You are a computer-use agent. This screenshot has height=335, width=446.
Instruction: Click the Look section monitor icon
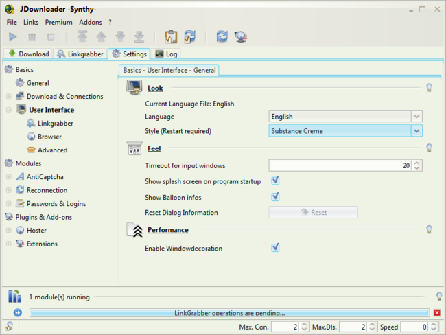pos(134,87)
